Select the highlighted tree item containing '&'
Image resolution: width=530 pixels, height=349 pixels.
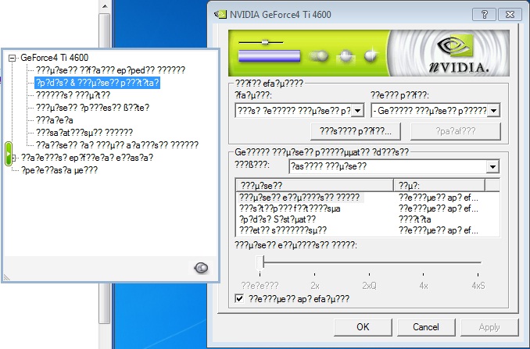(x=97, y=83)
